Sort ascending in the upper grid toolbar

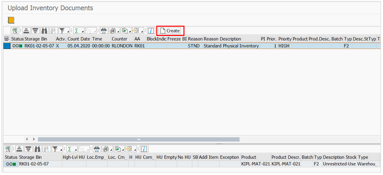coord(26,31)
